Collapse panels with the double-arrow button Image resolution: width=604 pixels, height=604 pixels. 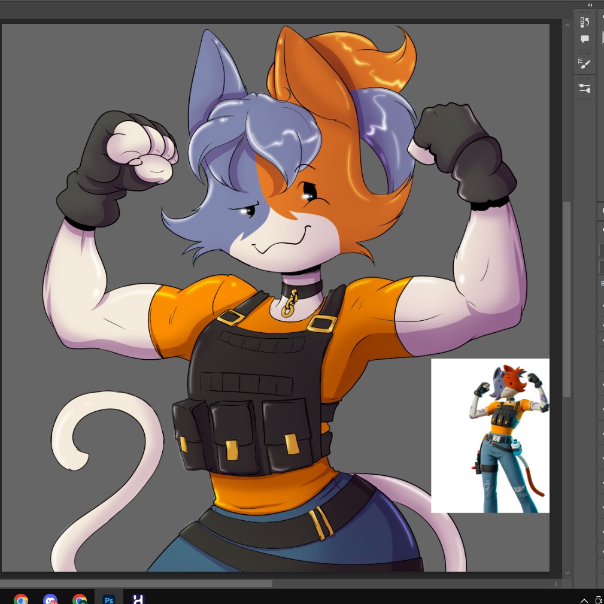click(590, 5)
